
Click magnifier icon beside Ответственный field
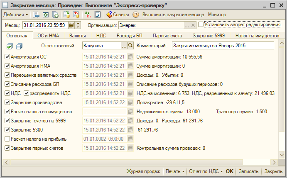point(130,45)
